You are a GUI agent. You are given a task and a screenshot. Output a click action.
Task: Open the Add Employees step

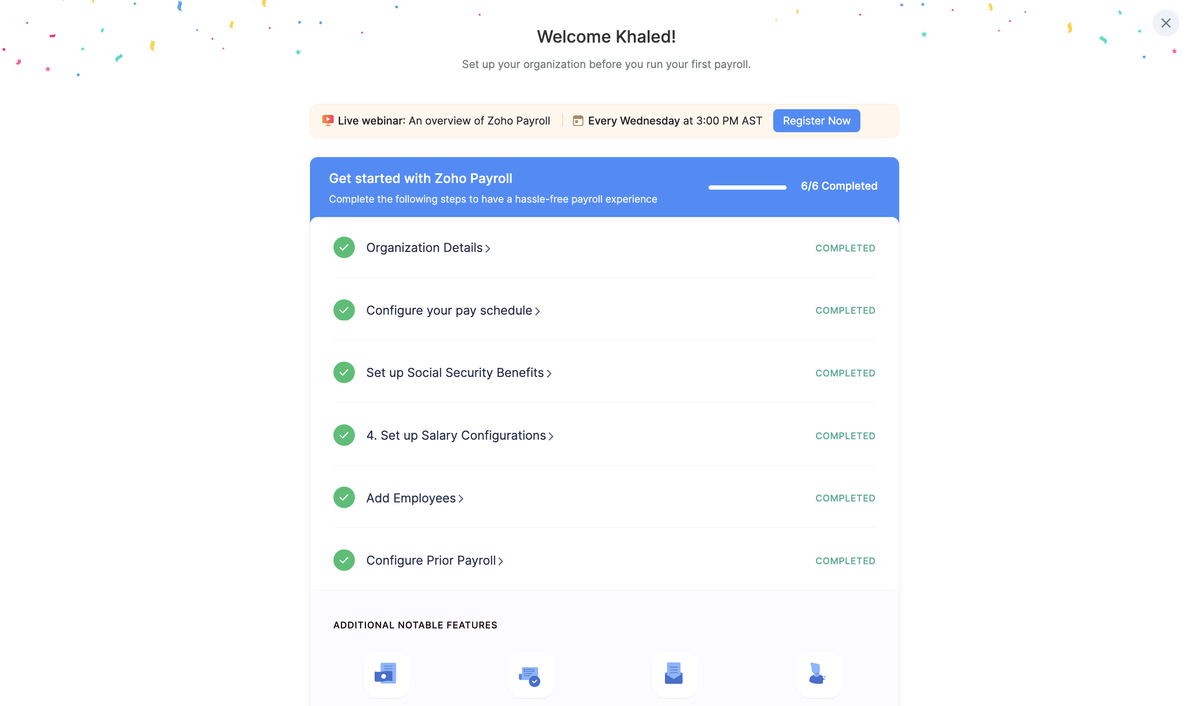411,498
